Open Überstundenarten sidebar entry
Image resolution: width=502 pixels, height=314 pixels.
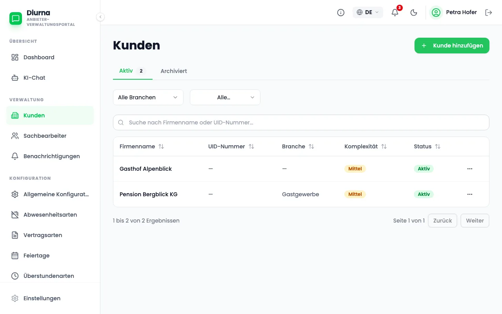point(50,276)
